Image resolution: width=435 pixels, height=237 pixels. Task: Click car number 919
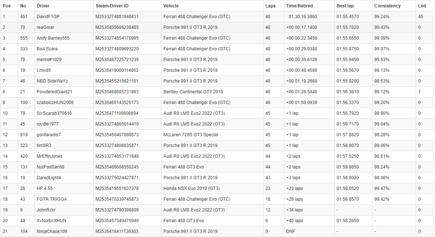(x=24, y=135)
